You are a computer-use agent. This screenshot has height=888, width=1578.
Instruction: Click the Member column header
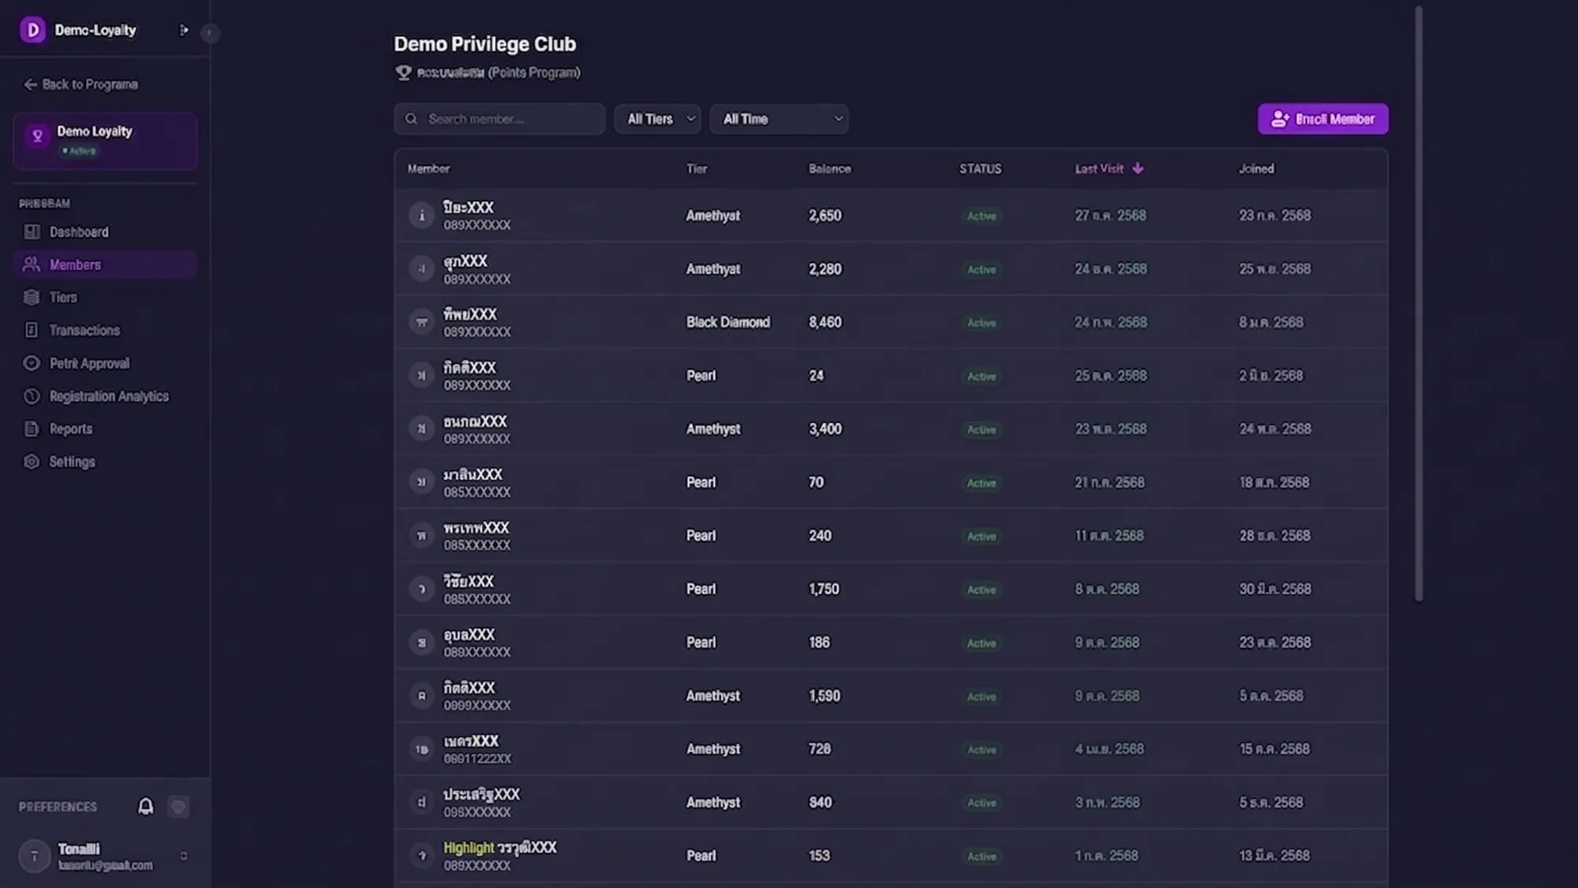pos(428,169)
